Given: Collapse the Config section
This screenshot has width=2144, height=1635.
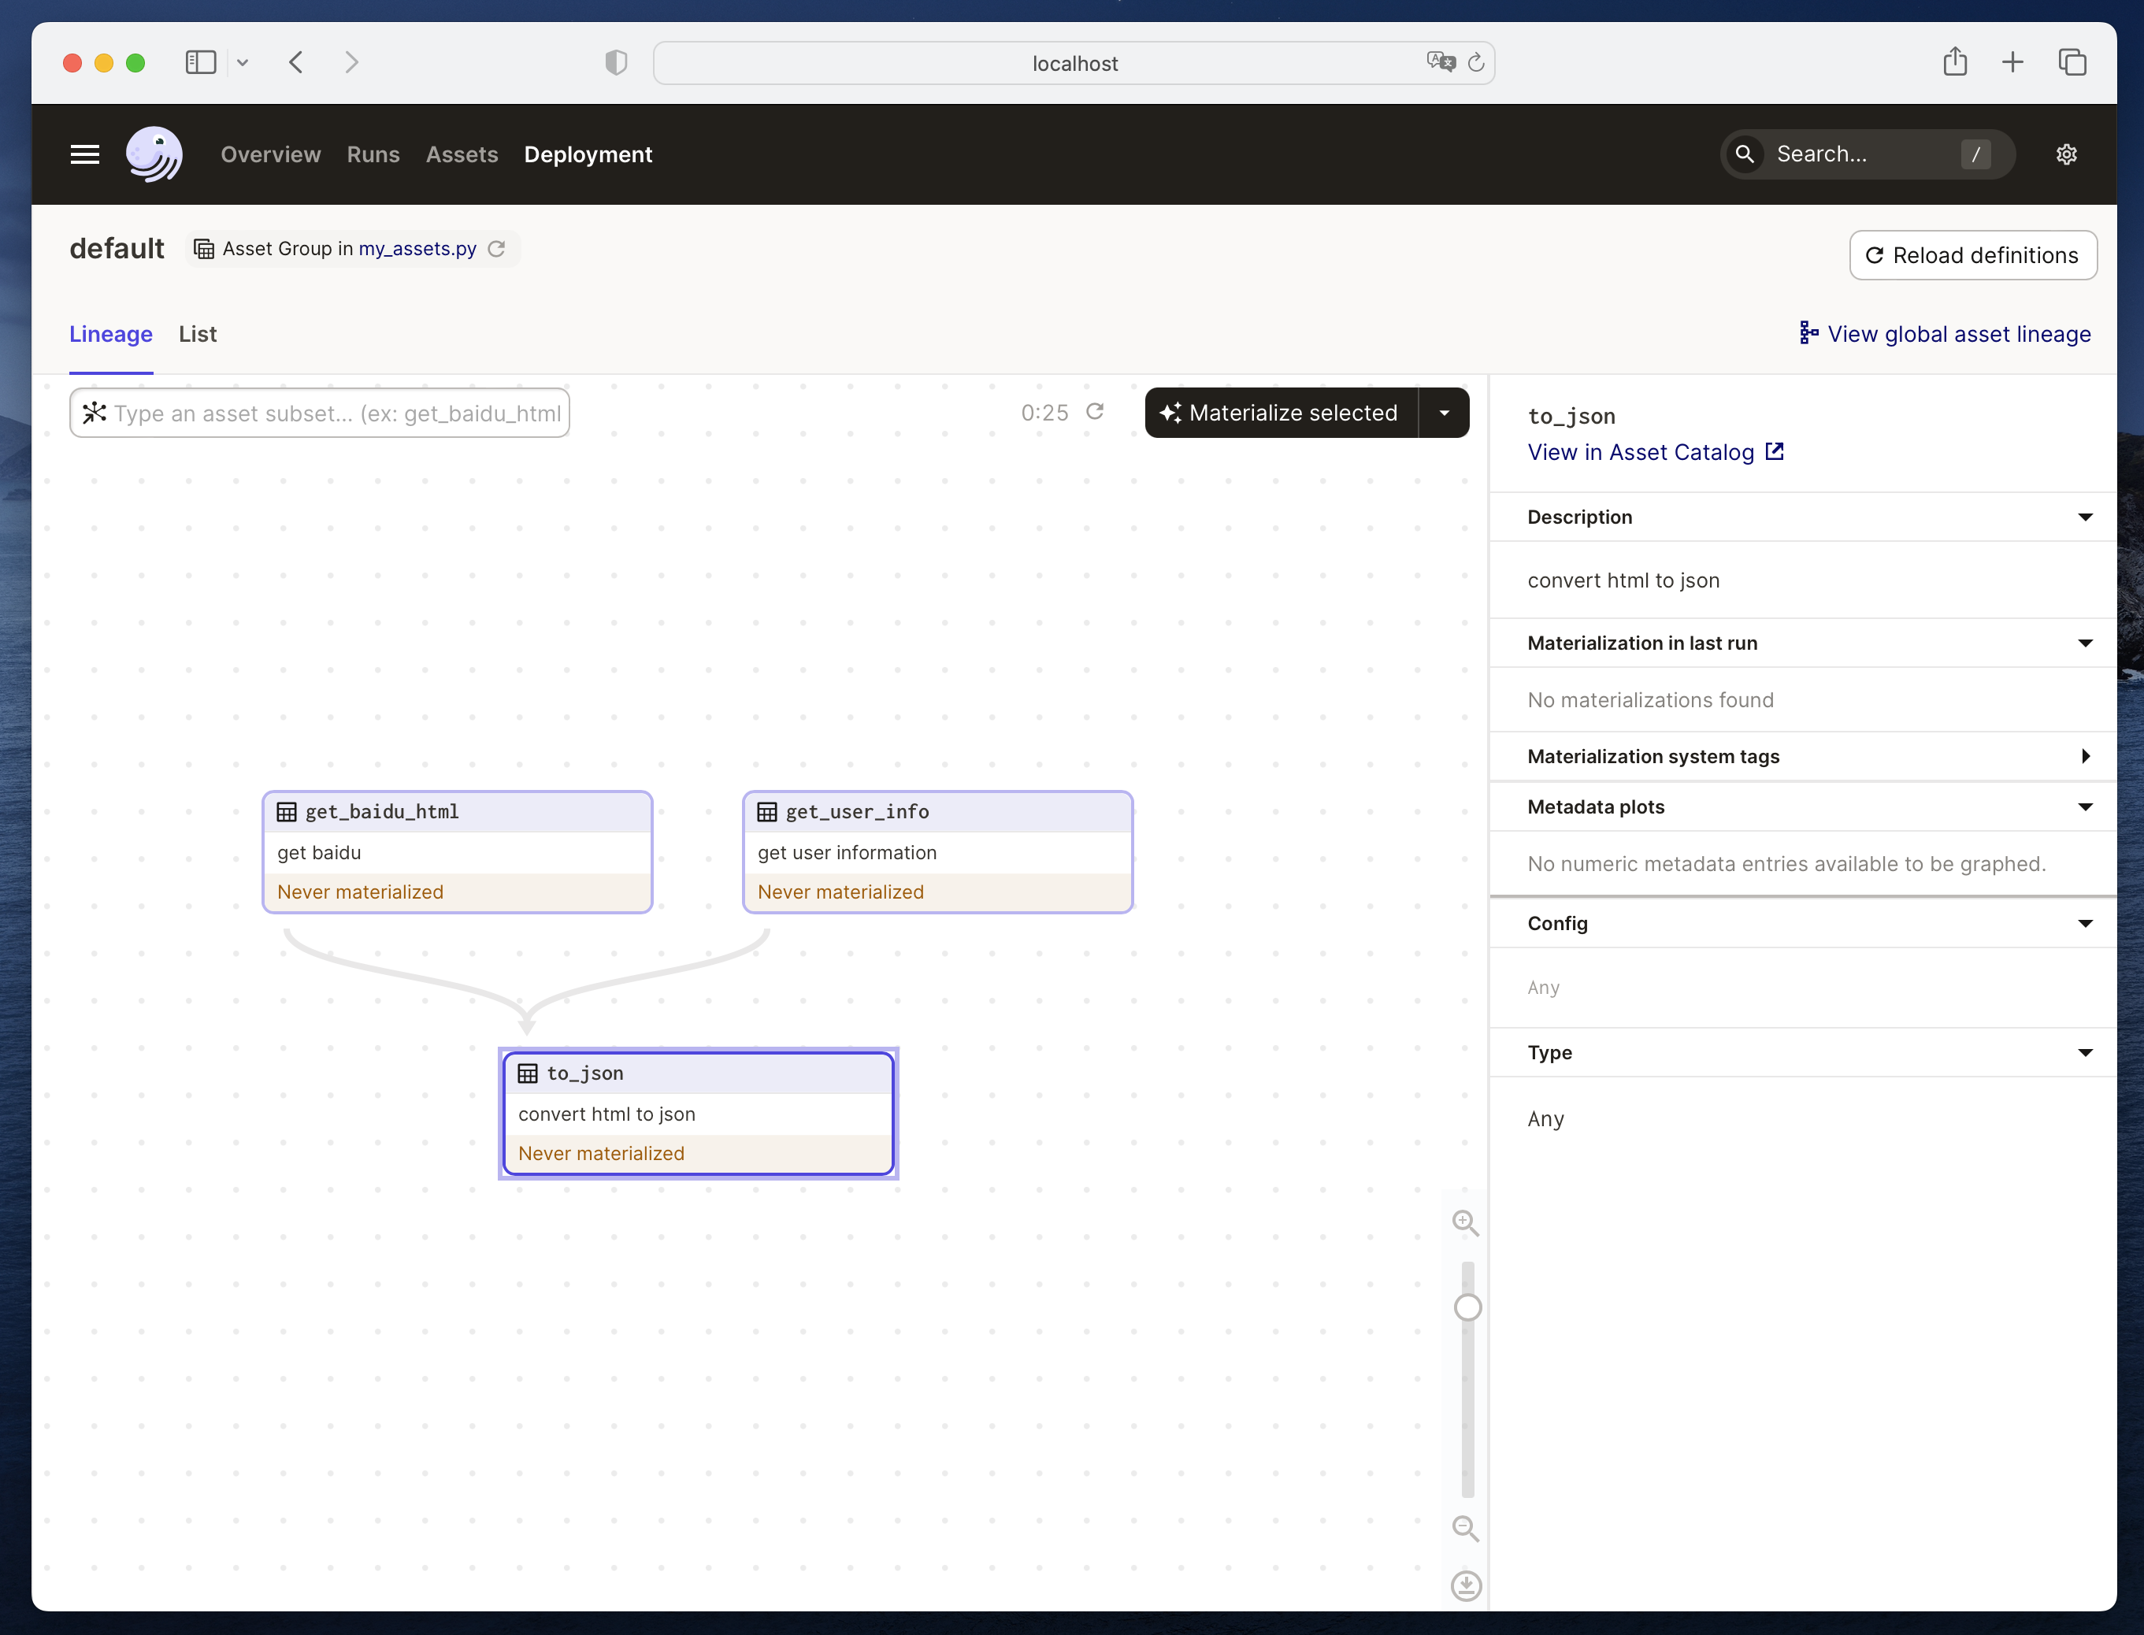Looking at the screenshot, I should [x=2085, y=924].
